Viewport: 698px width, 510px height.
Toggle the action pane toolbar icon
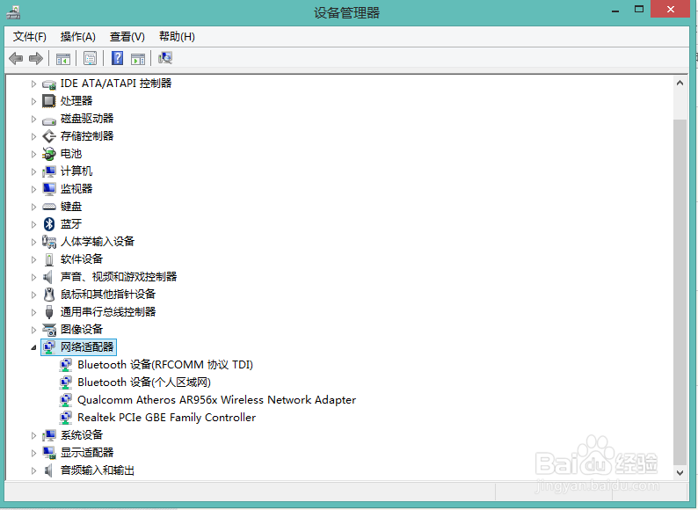click(138, 58)
